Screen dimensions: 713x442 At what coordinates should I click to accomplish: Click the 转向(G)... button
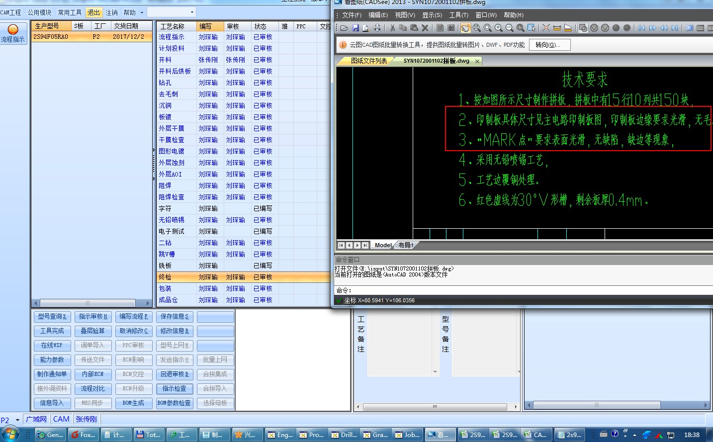(x=549, y=45)
